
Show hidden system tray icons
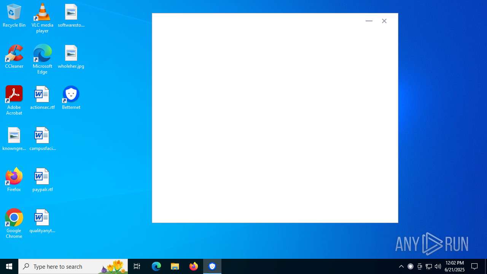(401, 266)
